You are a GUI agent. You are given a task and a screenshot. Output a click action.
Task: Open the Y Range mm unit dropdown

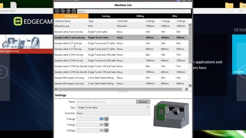click(x=106, y=125)
